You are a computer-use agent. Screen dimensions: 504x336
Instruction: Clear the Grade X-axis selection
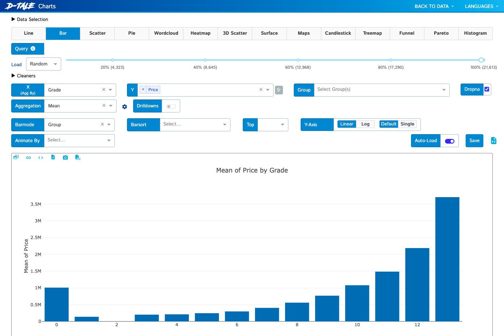tap(104, 90)
